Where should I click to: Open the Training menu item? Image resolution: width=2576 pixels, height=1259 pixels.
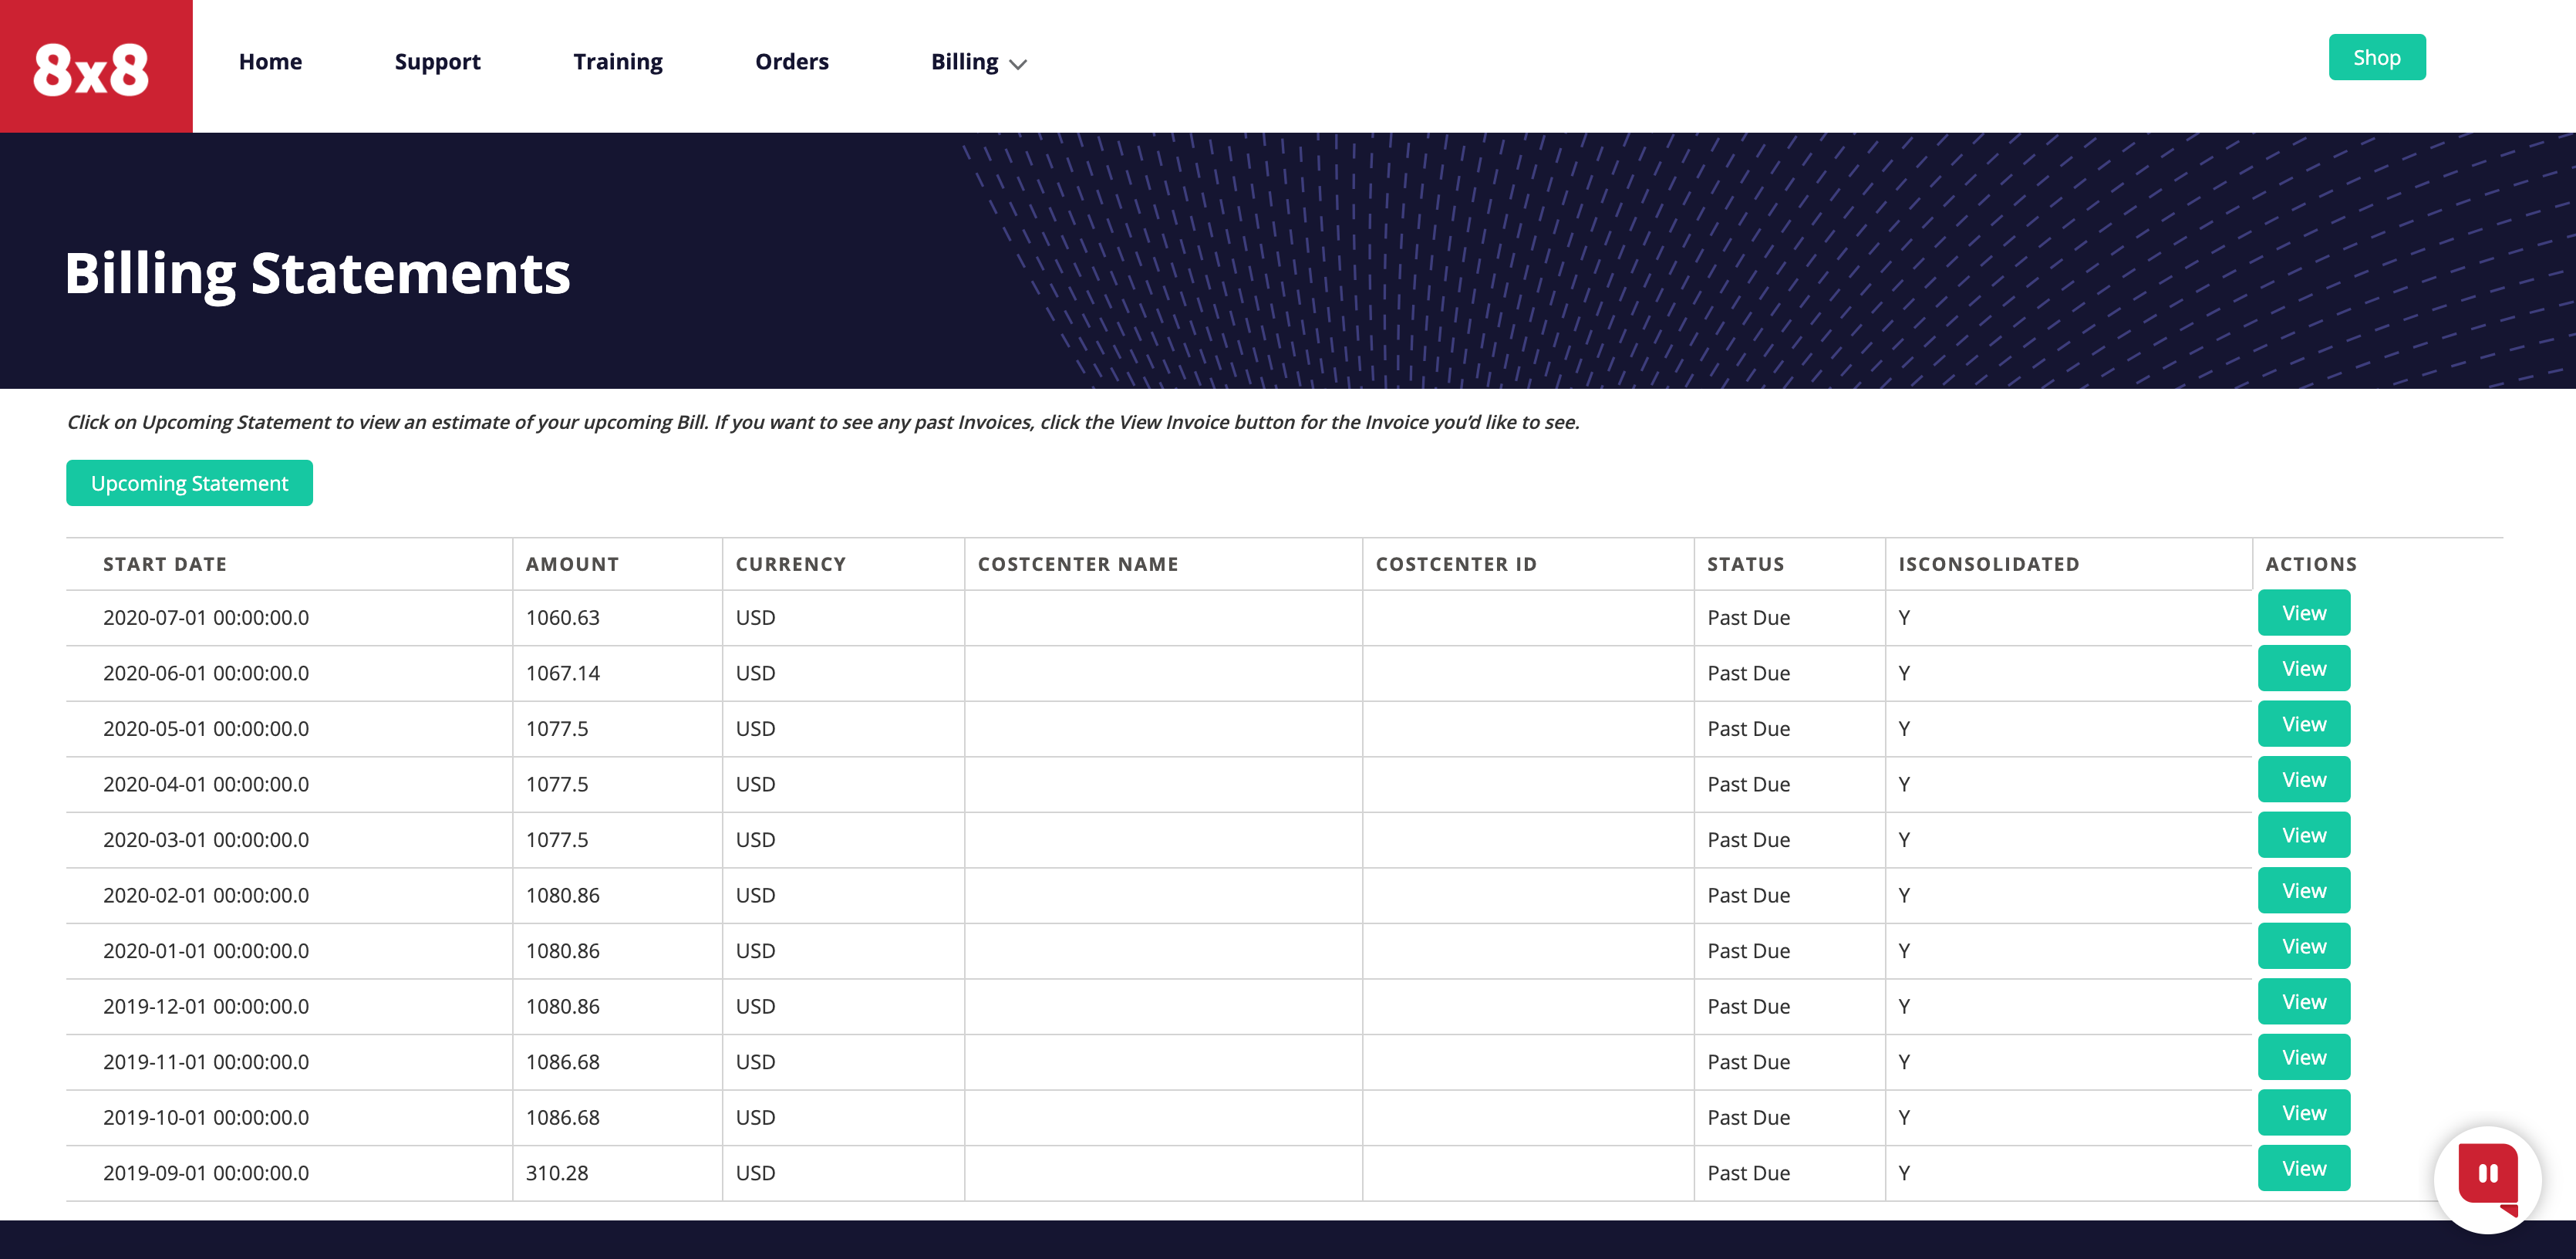coord(618,62)
